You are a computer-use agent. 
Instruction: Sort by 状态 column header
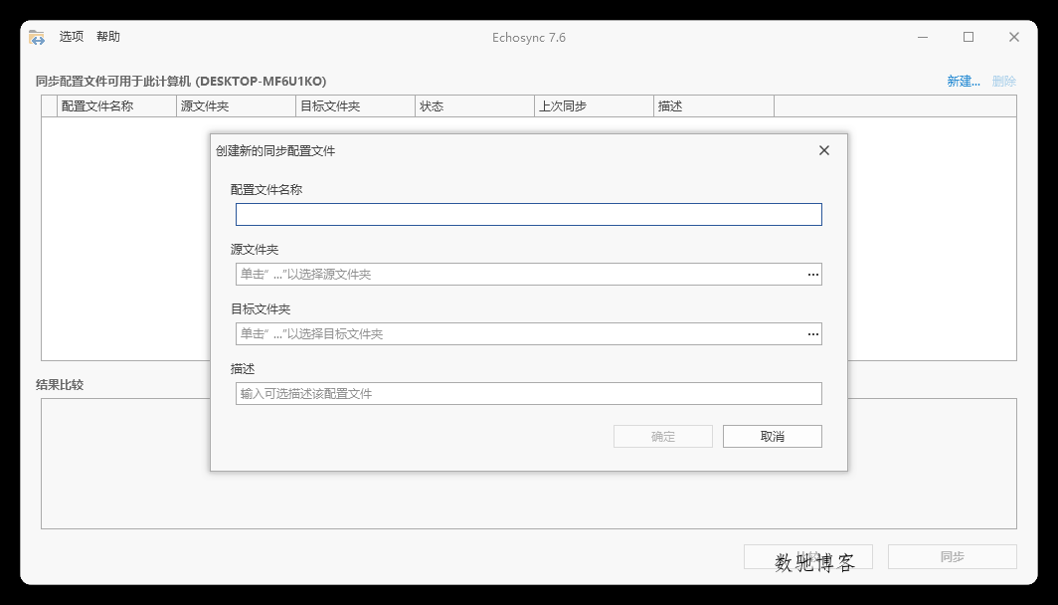tap(475, 106)
